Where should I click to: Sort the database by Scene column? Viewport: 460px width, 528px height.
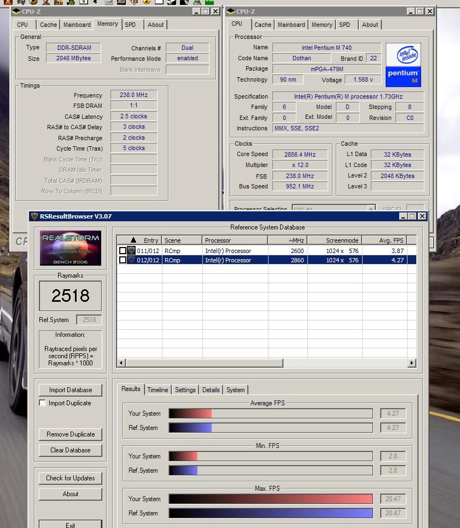pyautogui.click(x=182, y=240)
